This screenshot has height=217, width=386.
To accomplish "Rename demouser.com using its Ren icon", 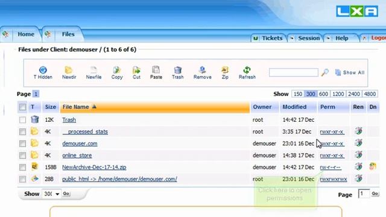I will 358,143.
